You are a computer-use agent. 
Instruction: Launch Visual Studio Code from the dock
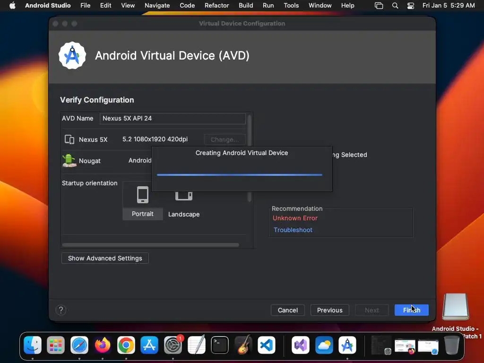267,345
